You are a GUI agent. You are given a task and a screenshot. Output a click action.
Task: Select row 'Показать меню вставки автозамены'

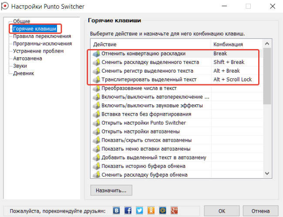[x=177, y=149]
